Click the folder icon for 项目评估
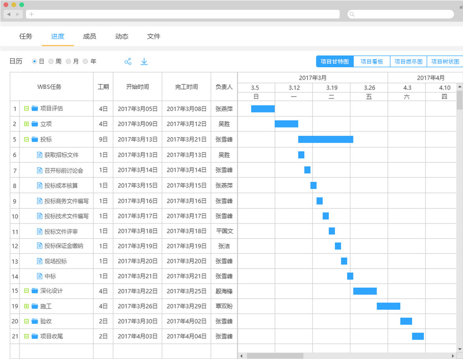 point(35,109)
